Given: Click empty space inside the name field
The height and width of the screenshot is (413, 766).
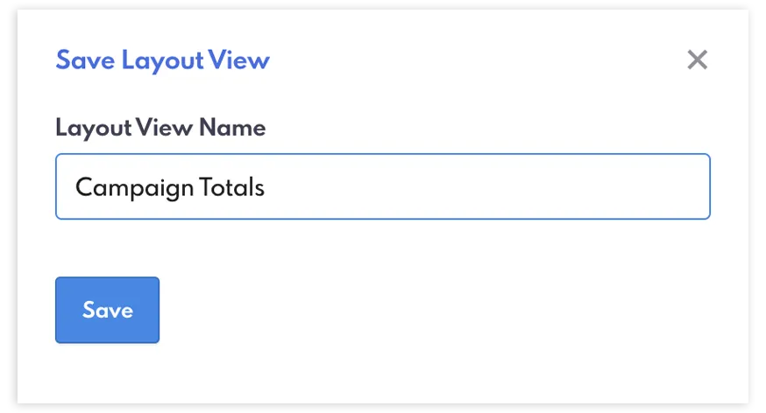Looking at the screenshot, I should [x=491, y=187].
